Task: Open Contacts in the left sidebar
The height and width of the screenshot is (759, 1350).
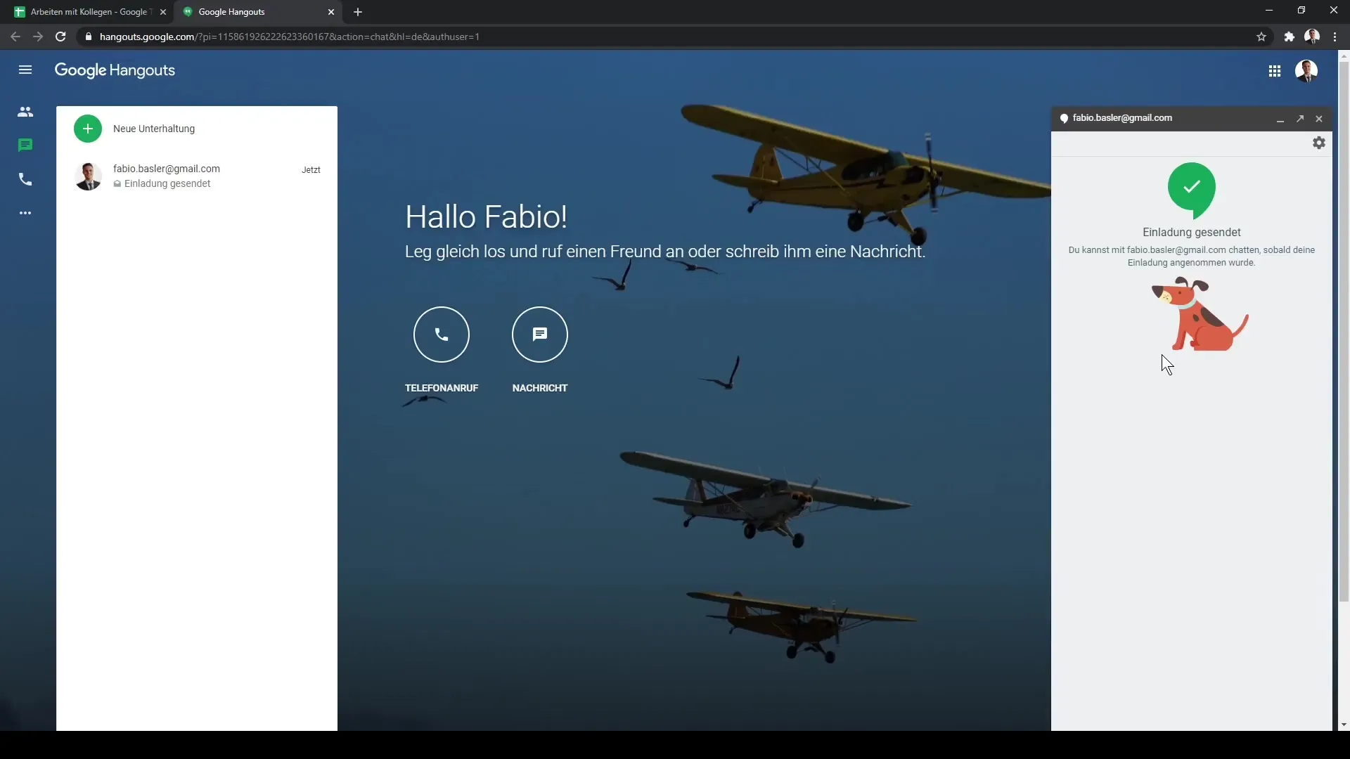Action: 25,112
